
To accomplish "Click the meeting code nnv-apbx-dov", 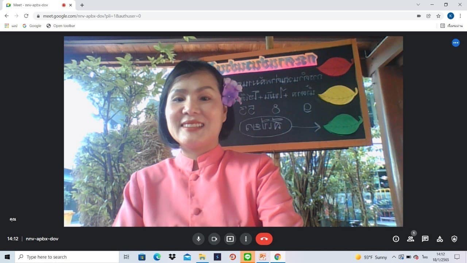I will pyautogui.click(x=42, y=239).
